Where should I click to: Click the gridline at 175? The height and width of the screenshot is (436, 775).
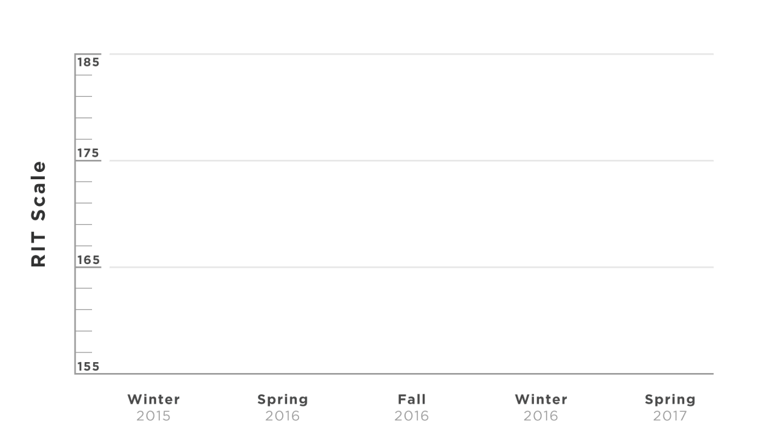coord(412,160)
